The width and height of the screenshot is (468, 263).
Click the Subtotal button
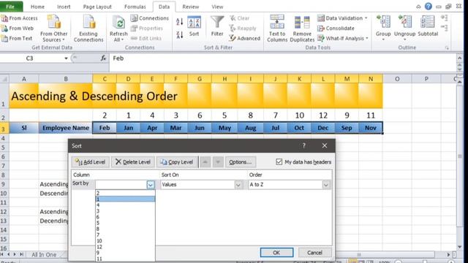[428, 26]
